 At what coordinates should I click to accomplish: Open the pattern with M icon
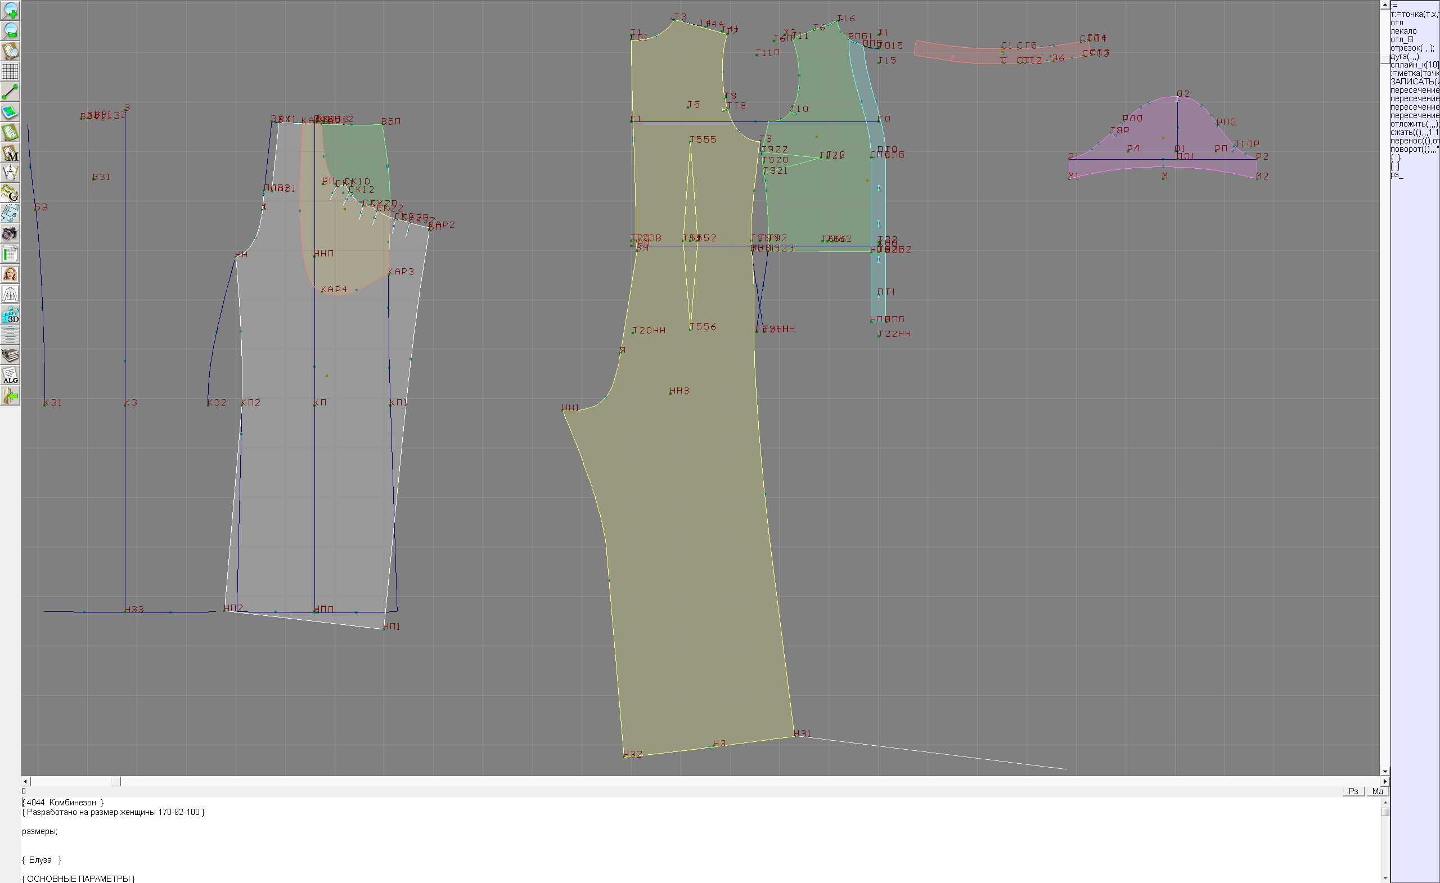tap(10, 152)
